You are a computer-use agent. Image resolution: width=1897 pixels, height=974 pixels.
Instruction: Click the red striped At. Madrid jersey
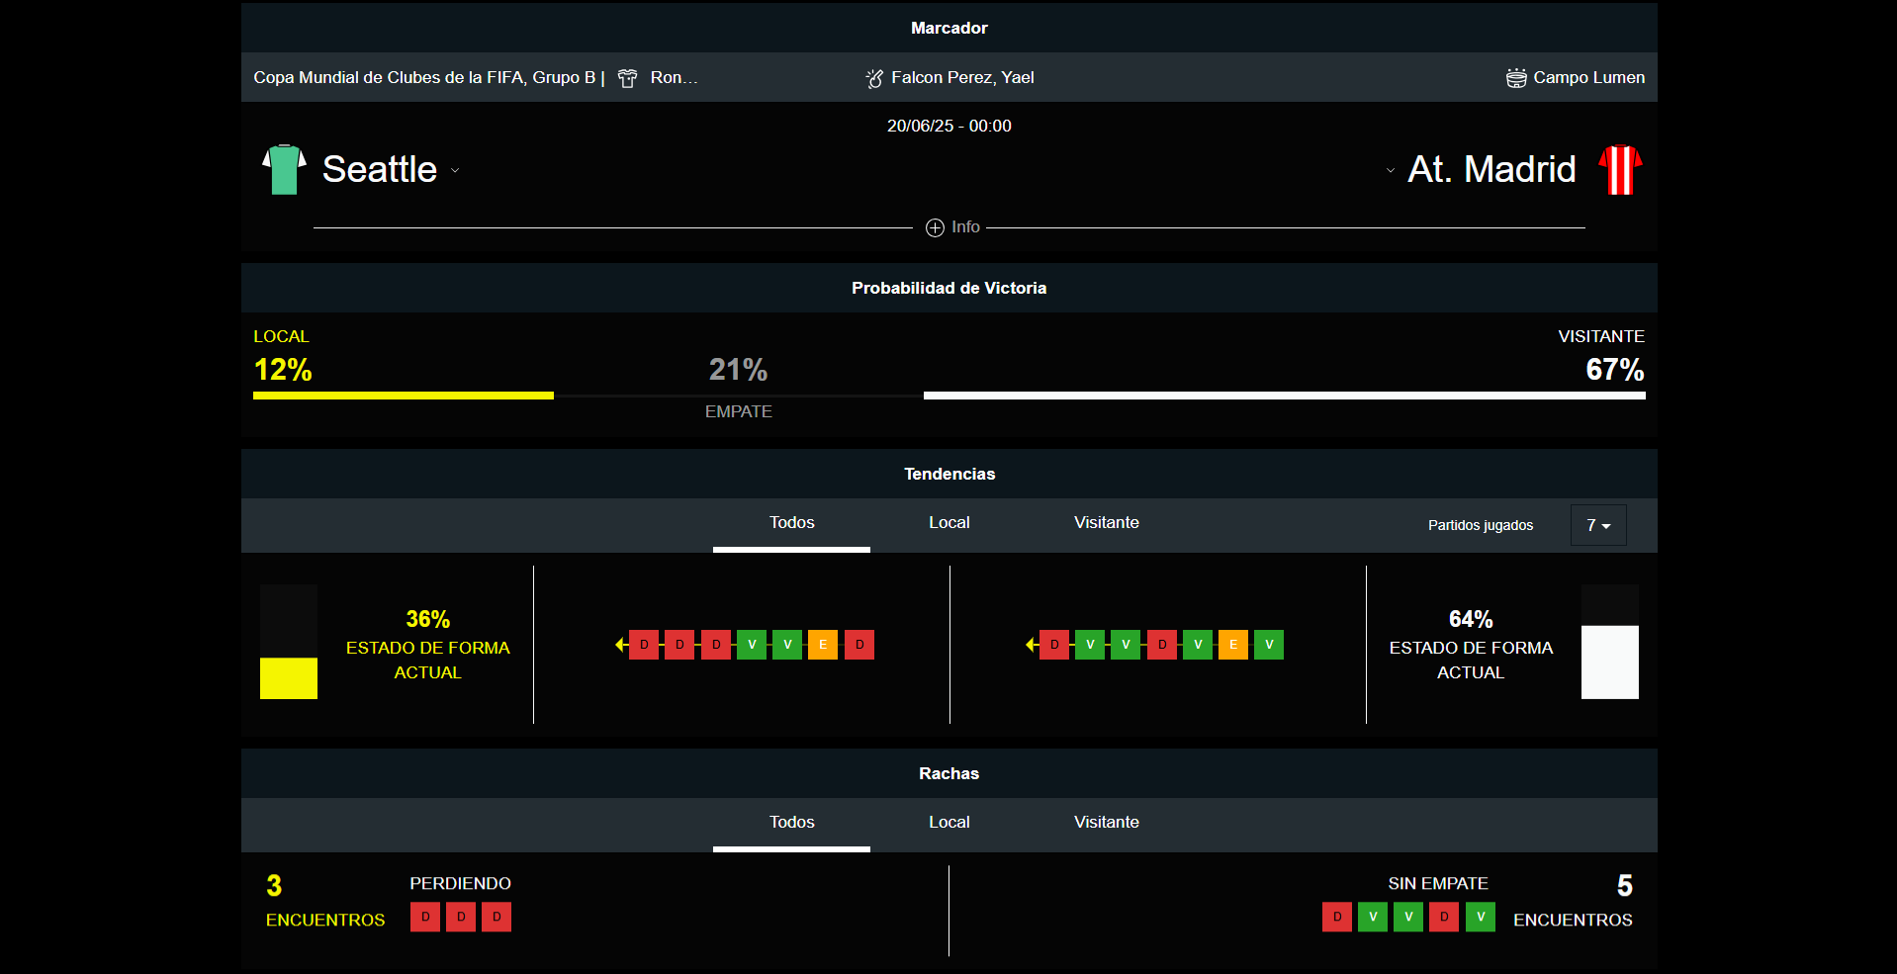click(1620, 169)
